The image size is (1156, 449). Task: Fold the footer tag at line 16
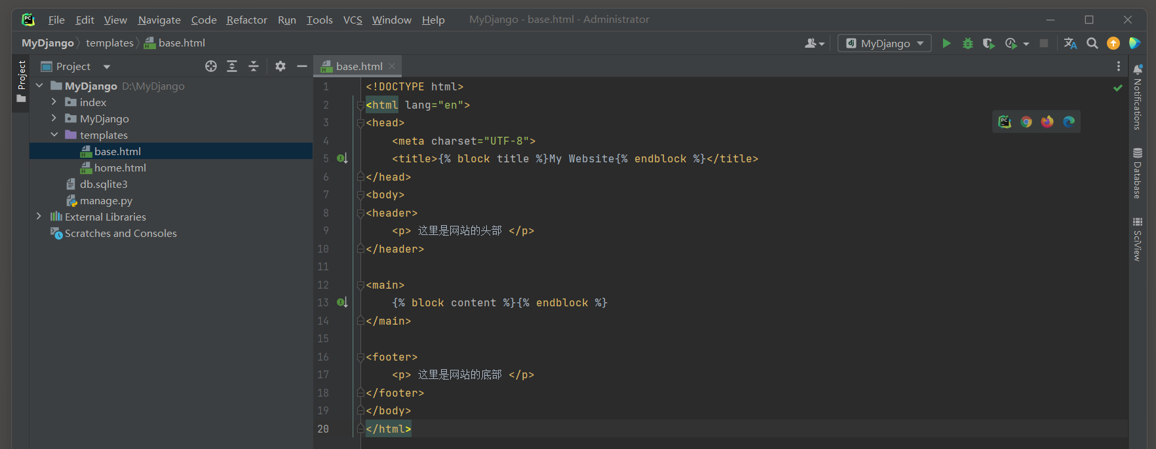(x=360, y=357)
